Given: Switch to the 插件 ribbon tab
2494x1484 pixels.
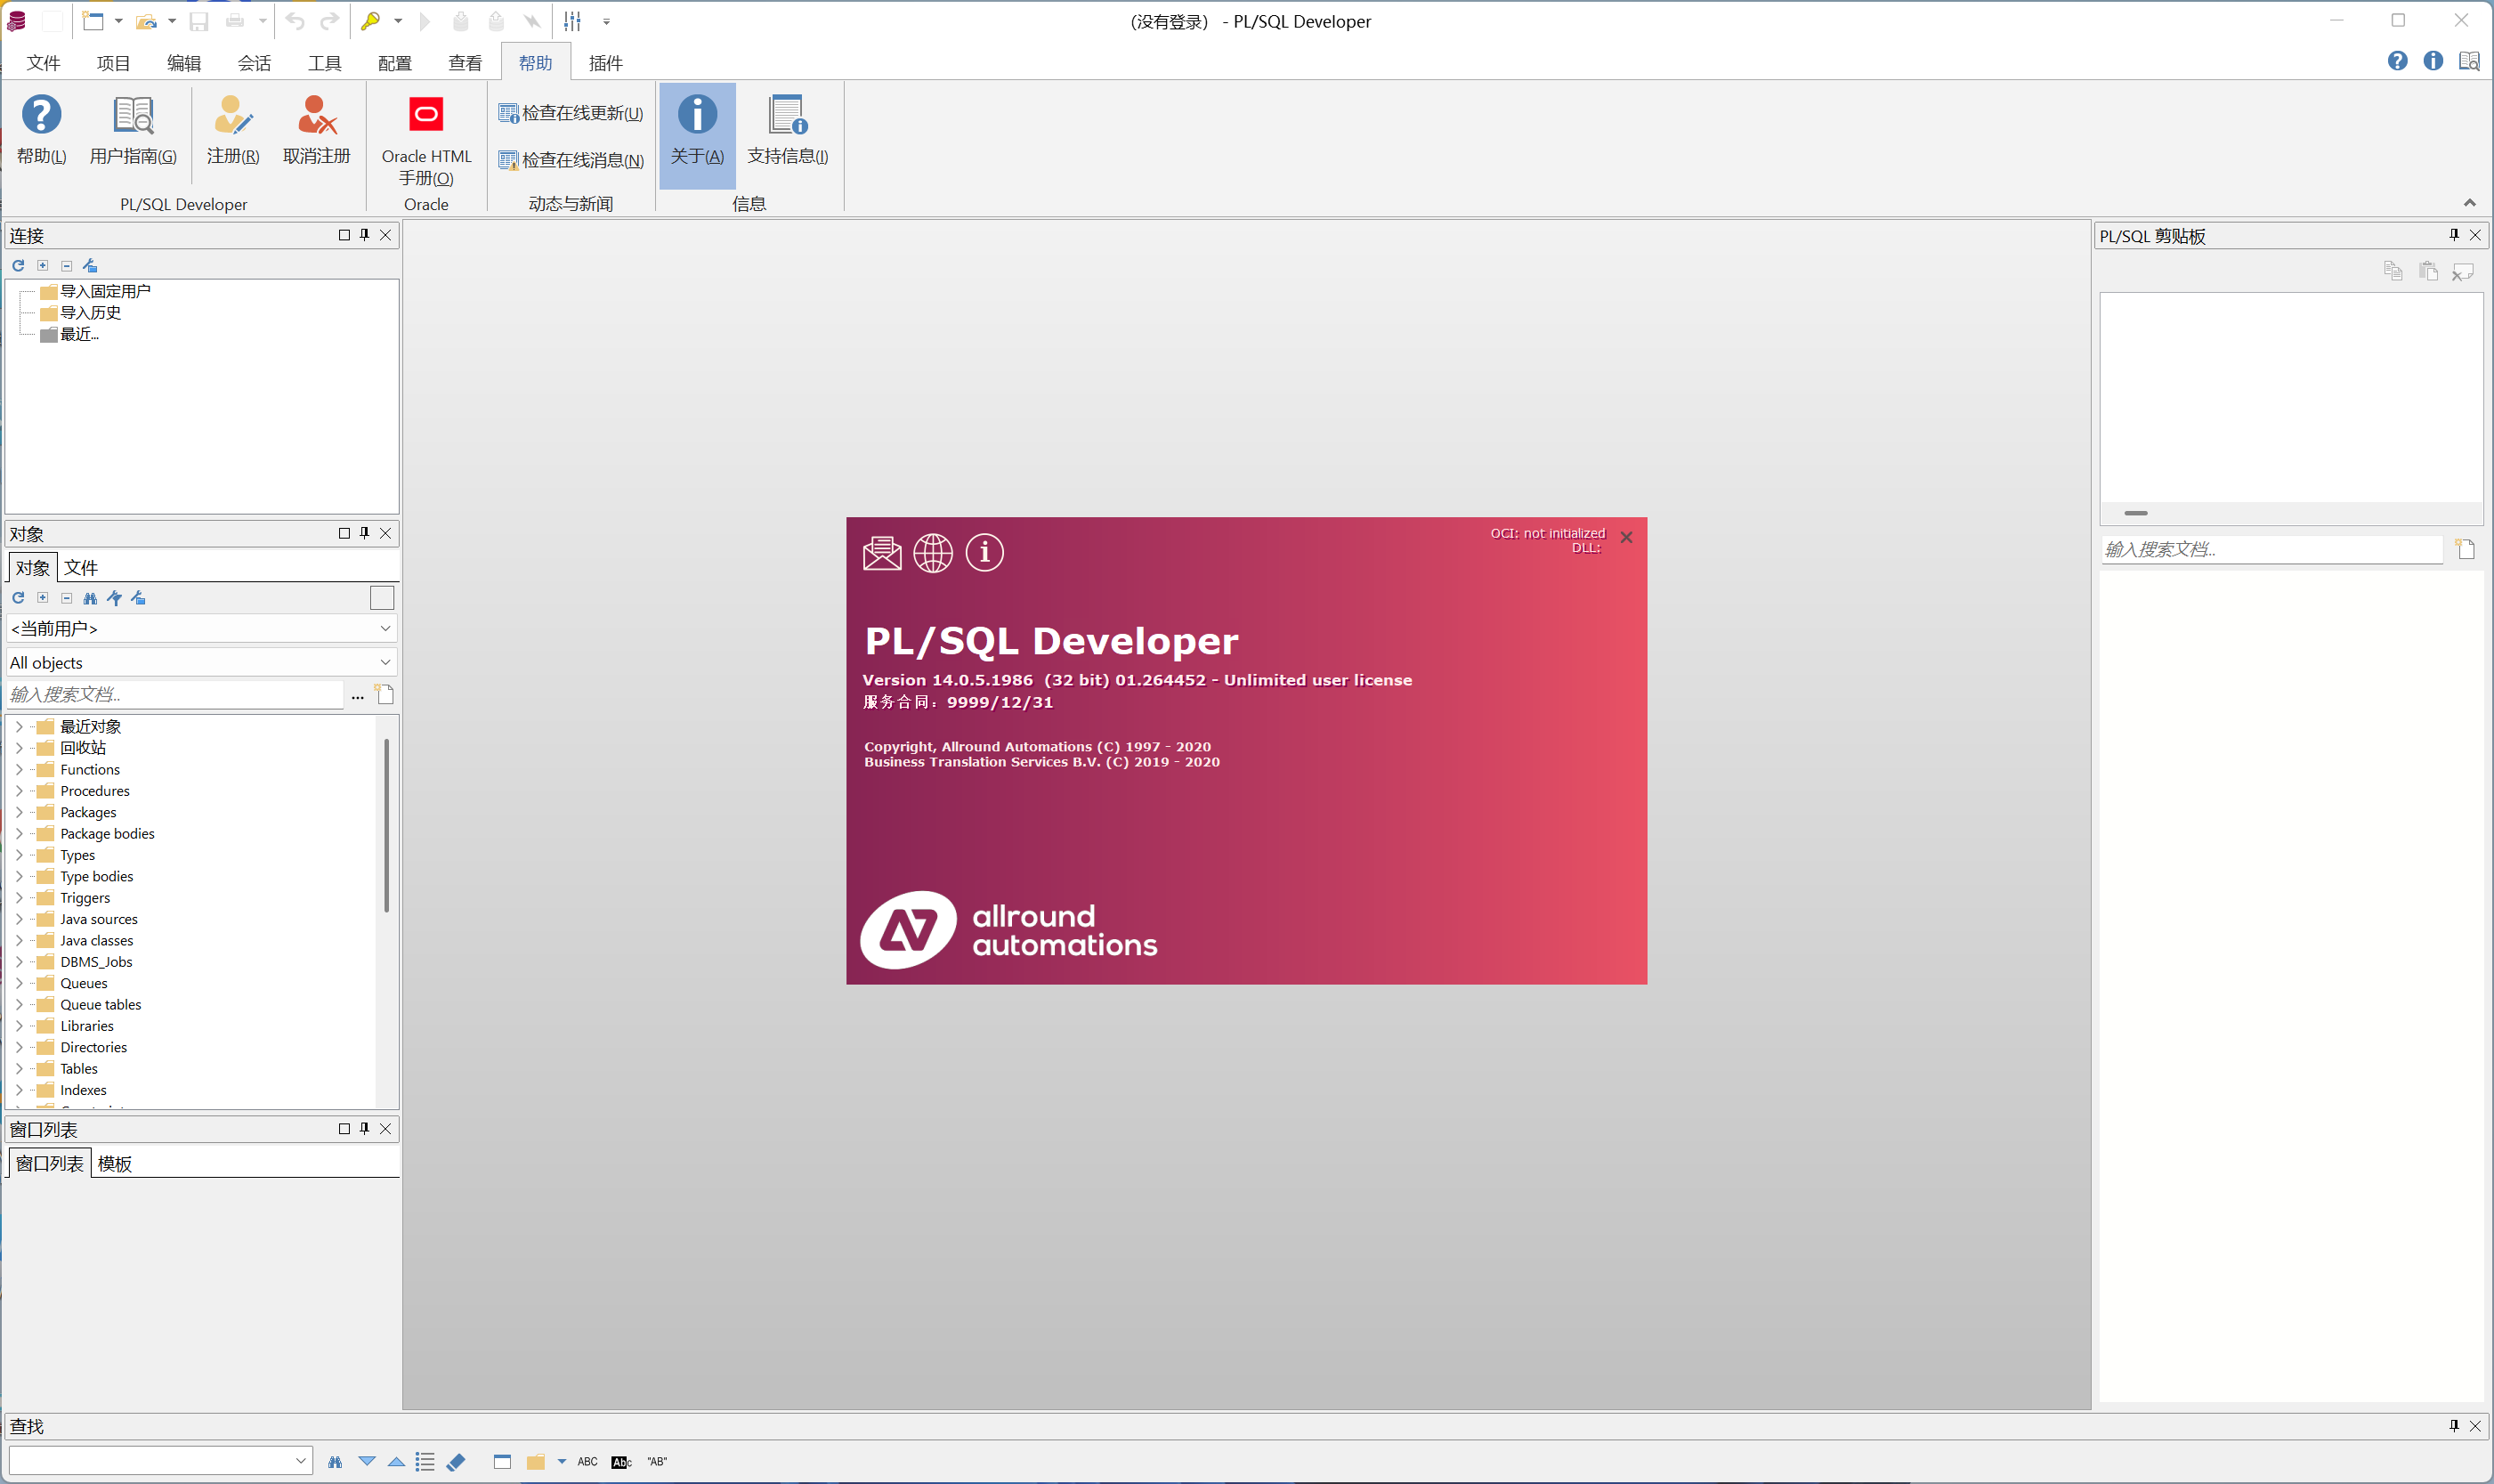Looking at the screenshot, I should tap(606, 62).
